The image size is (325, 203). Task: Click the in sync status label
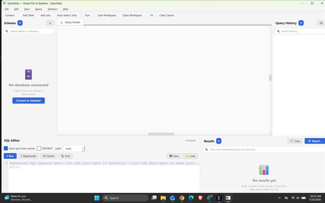[x=191, y=140]
